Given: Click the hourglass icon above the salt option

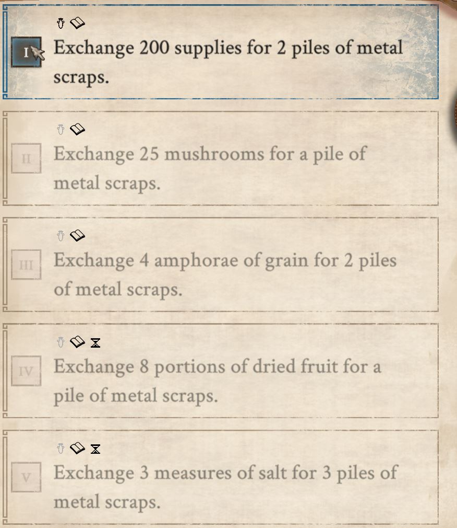Looking at the screenshot, I should click(x=95, y=449).
